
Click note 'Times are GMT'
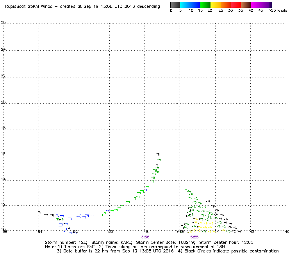click(x=80, y=247)
